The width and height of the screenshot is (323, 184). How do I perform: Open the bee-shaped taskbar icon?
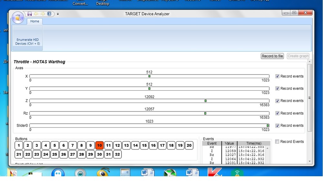(103, 172)
